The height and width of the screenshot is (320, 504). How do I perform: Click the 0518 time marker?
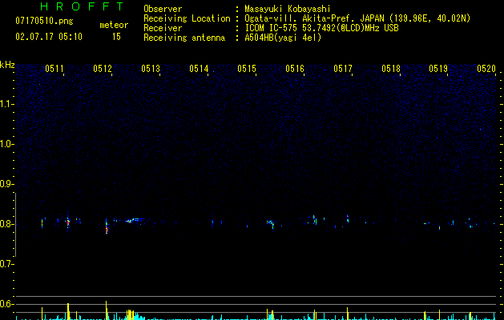391,69
